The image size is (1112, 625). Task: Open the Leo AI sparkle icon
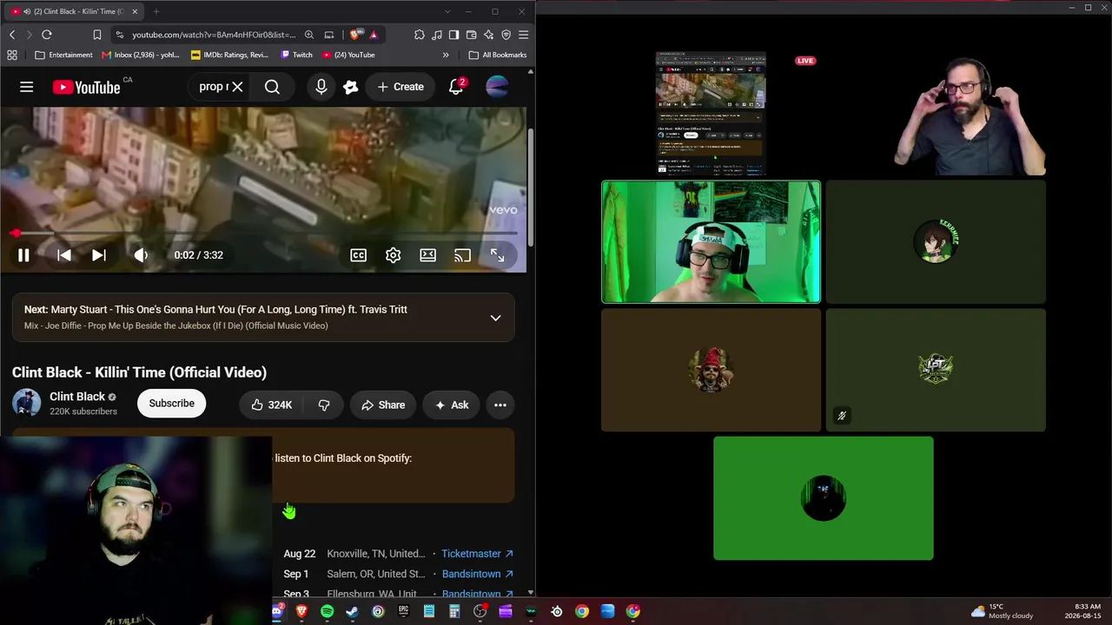489,35
